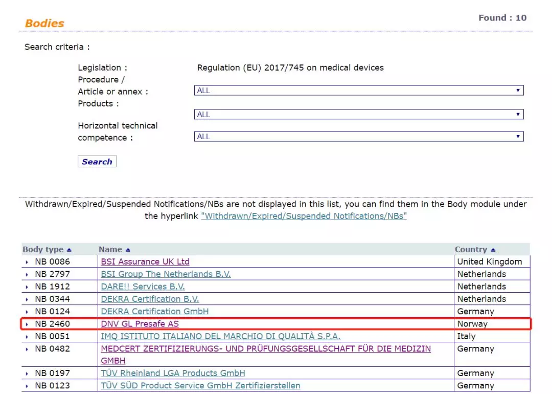Viewport: 552px width, 394px height.
Task: Open the Horizontal technical competence dropdown
Action: [x=359, y=137]
